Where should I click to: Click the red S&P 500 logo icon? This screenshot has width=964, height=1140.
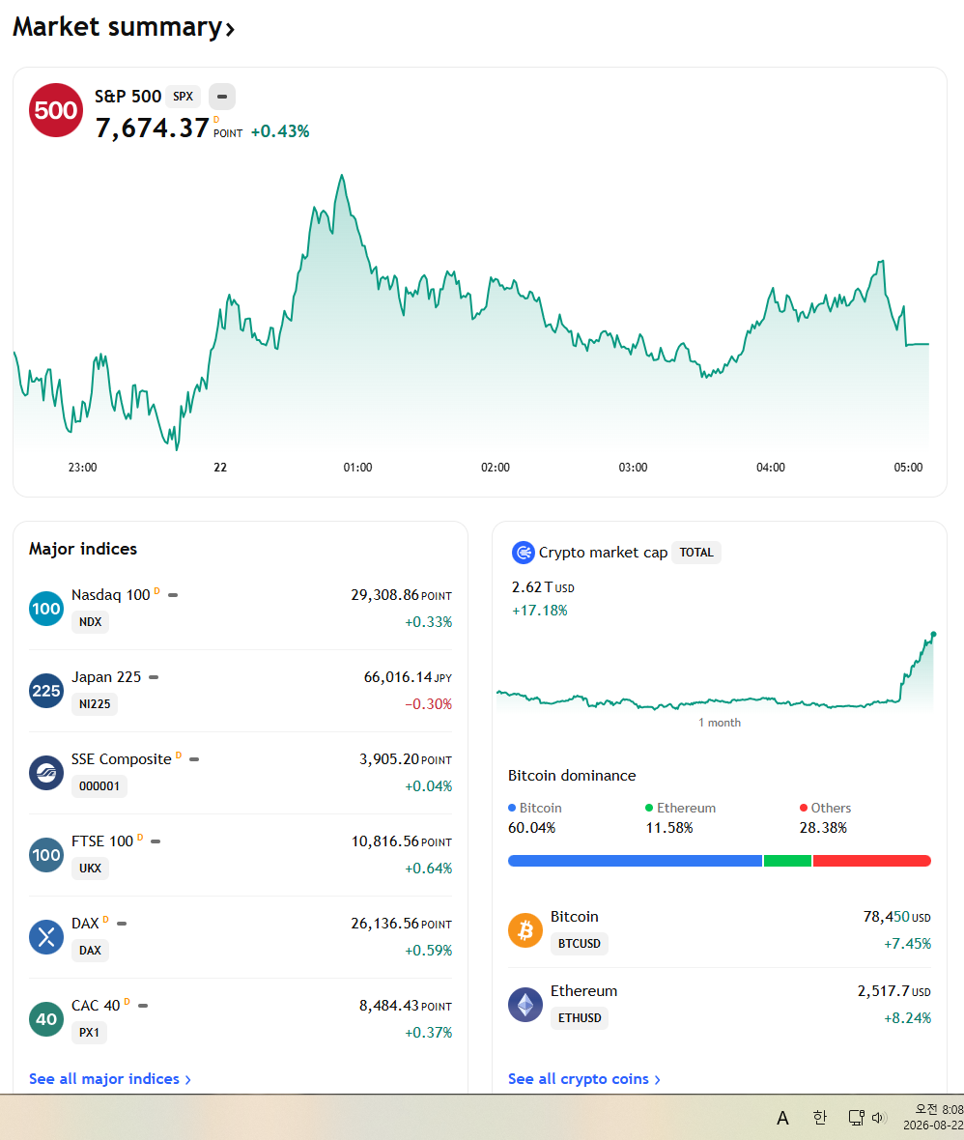[56, 110]
